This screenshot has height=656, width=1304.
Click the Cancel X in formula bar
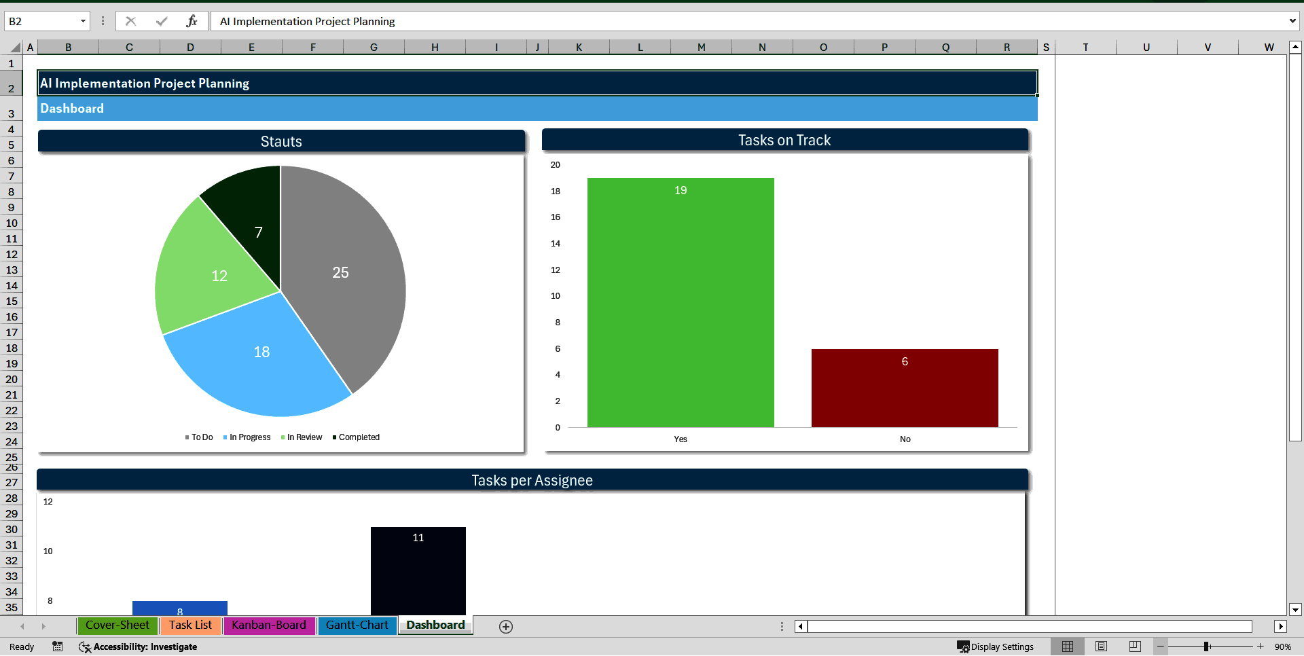click(130, 21)
